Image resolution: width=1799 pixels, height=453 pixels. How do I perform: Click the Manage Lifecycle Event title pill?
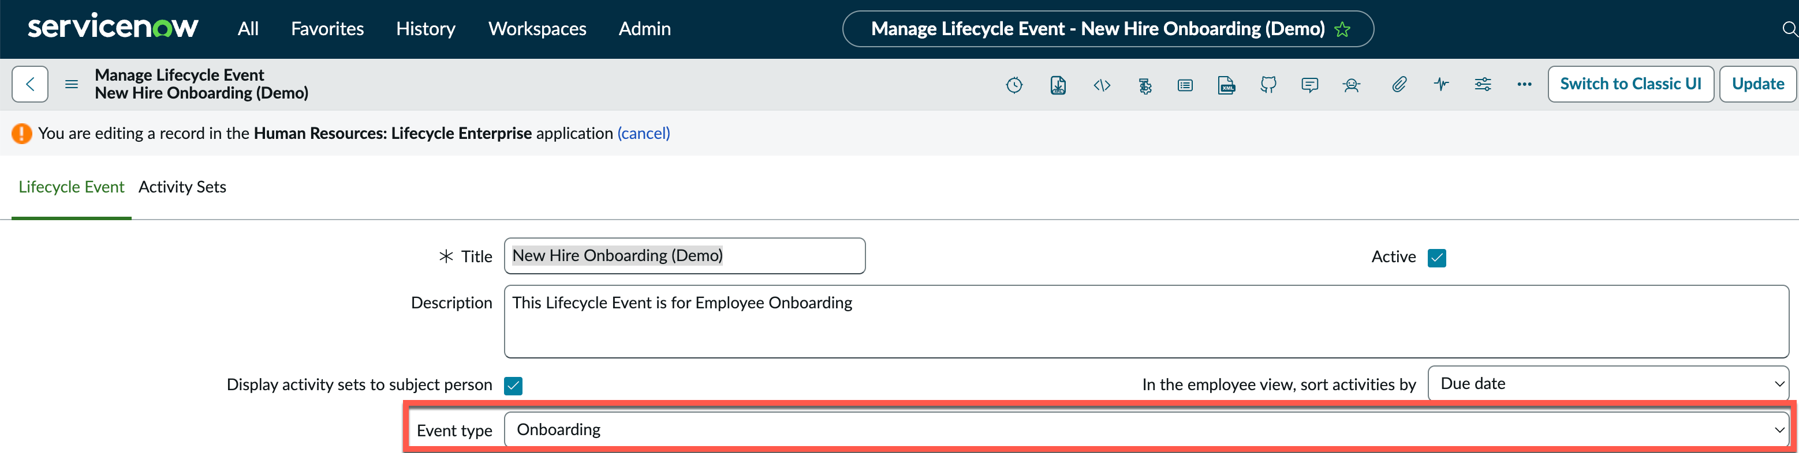1107,29
